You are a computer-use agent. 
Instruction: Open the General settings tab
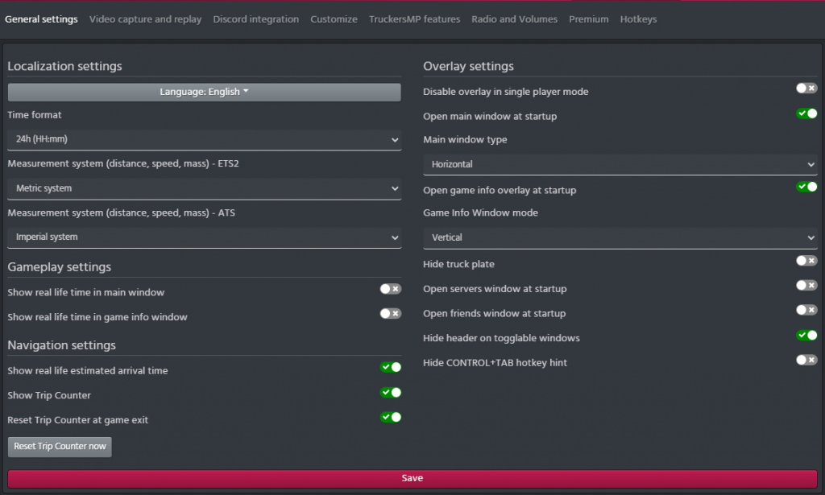coord(41,19)
